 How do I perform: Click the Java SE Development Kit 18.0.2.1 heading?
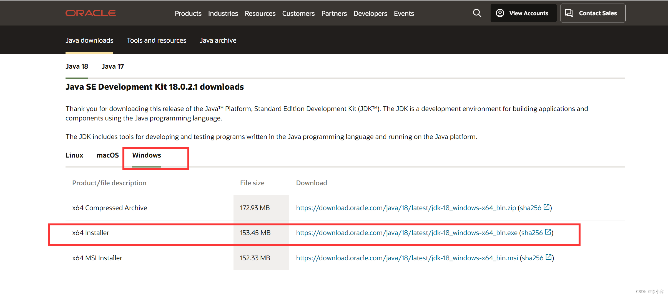(155, 87)
